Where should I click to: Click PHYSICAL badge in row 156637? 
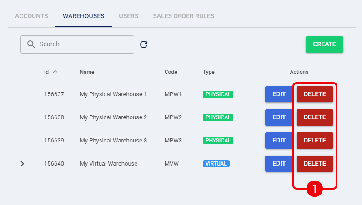[x=218, y=94]
